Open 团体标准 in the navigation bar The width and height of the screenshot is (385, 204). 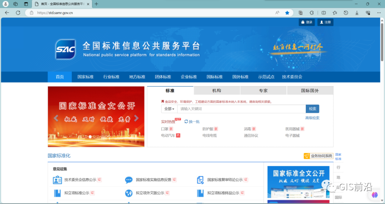(163, 77)
